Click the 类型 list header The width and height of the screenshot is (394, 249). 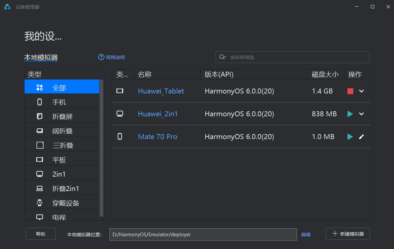64,74
